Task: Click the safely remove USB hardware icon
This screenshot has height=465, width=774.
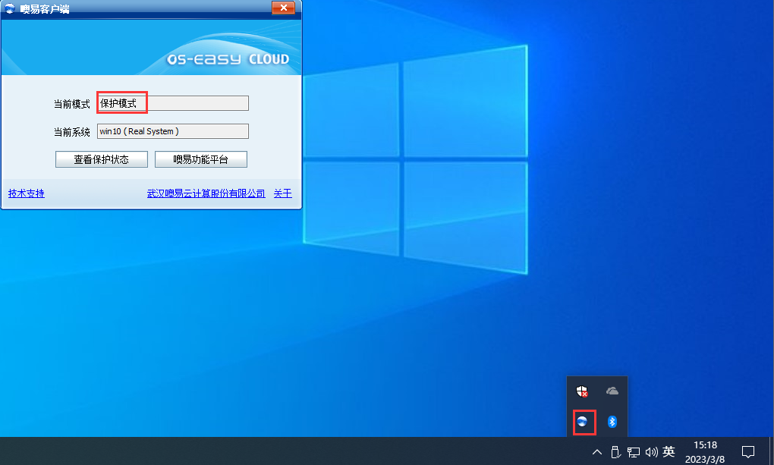Action: (615, 452)
